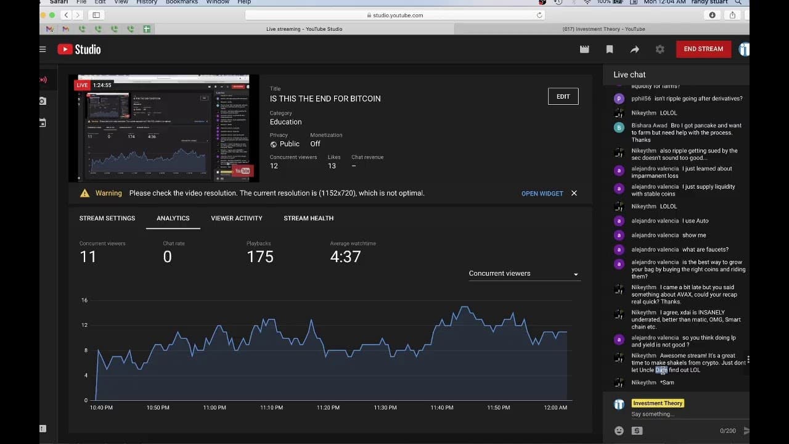This screenshot has width=789, height=444.
Task: Click the EDIT button for stream details
Action: pyautogui.click(x=563, y=96)
